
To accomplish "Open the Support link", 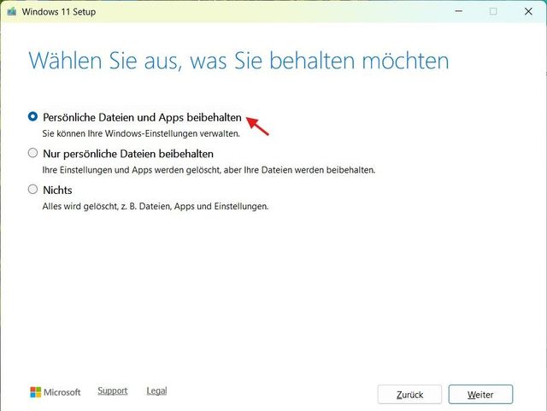I will 112,391.
